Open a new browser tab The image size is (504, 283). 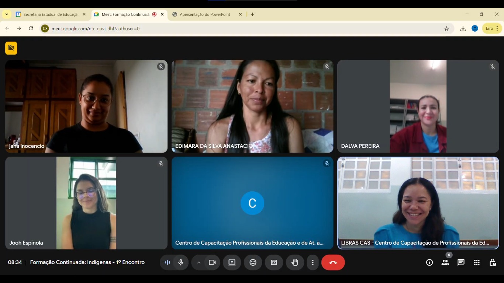coord(252,14)
